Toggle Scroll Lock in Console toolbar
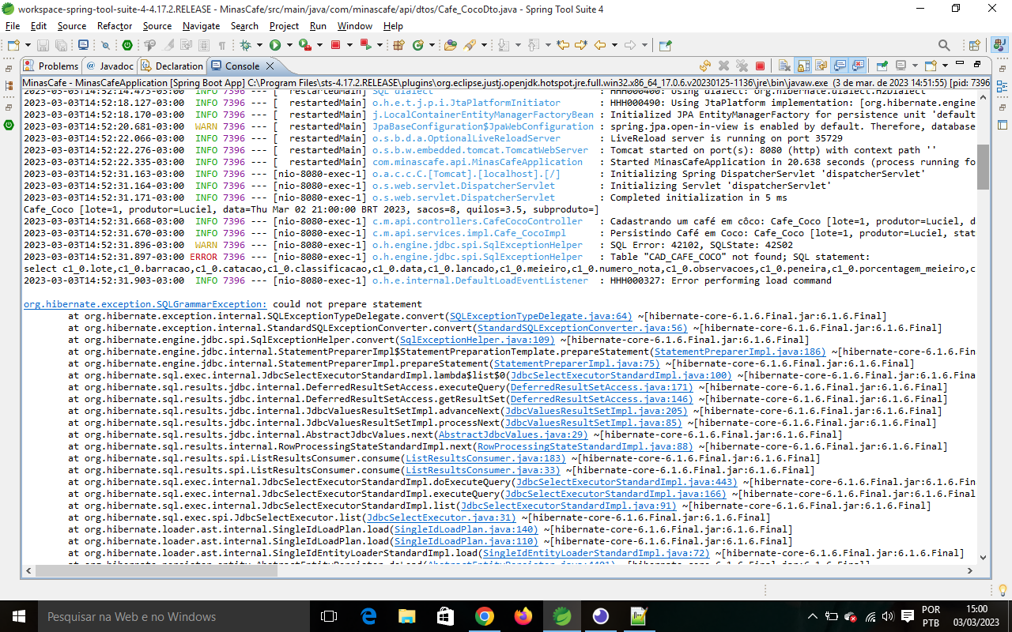Screen dimensions: 1012x632 802,66
